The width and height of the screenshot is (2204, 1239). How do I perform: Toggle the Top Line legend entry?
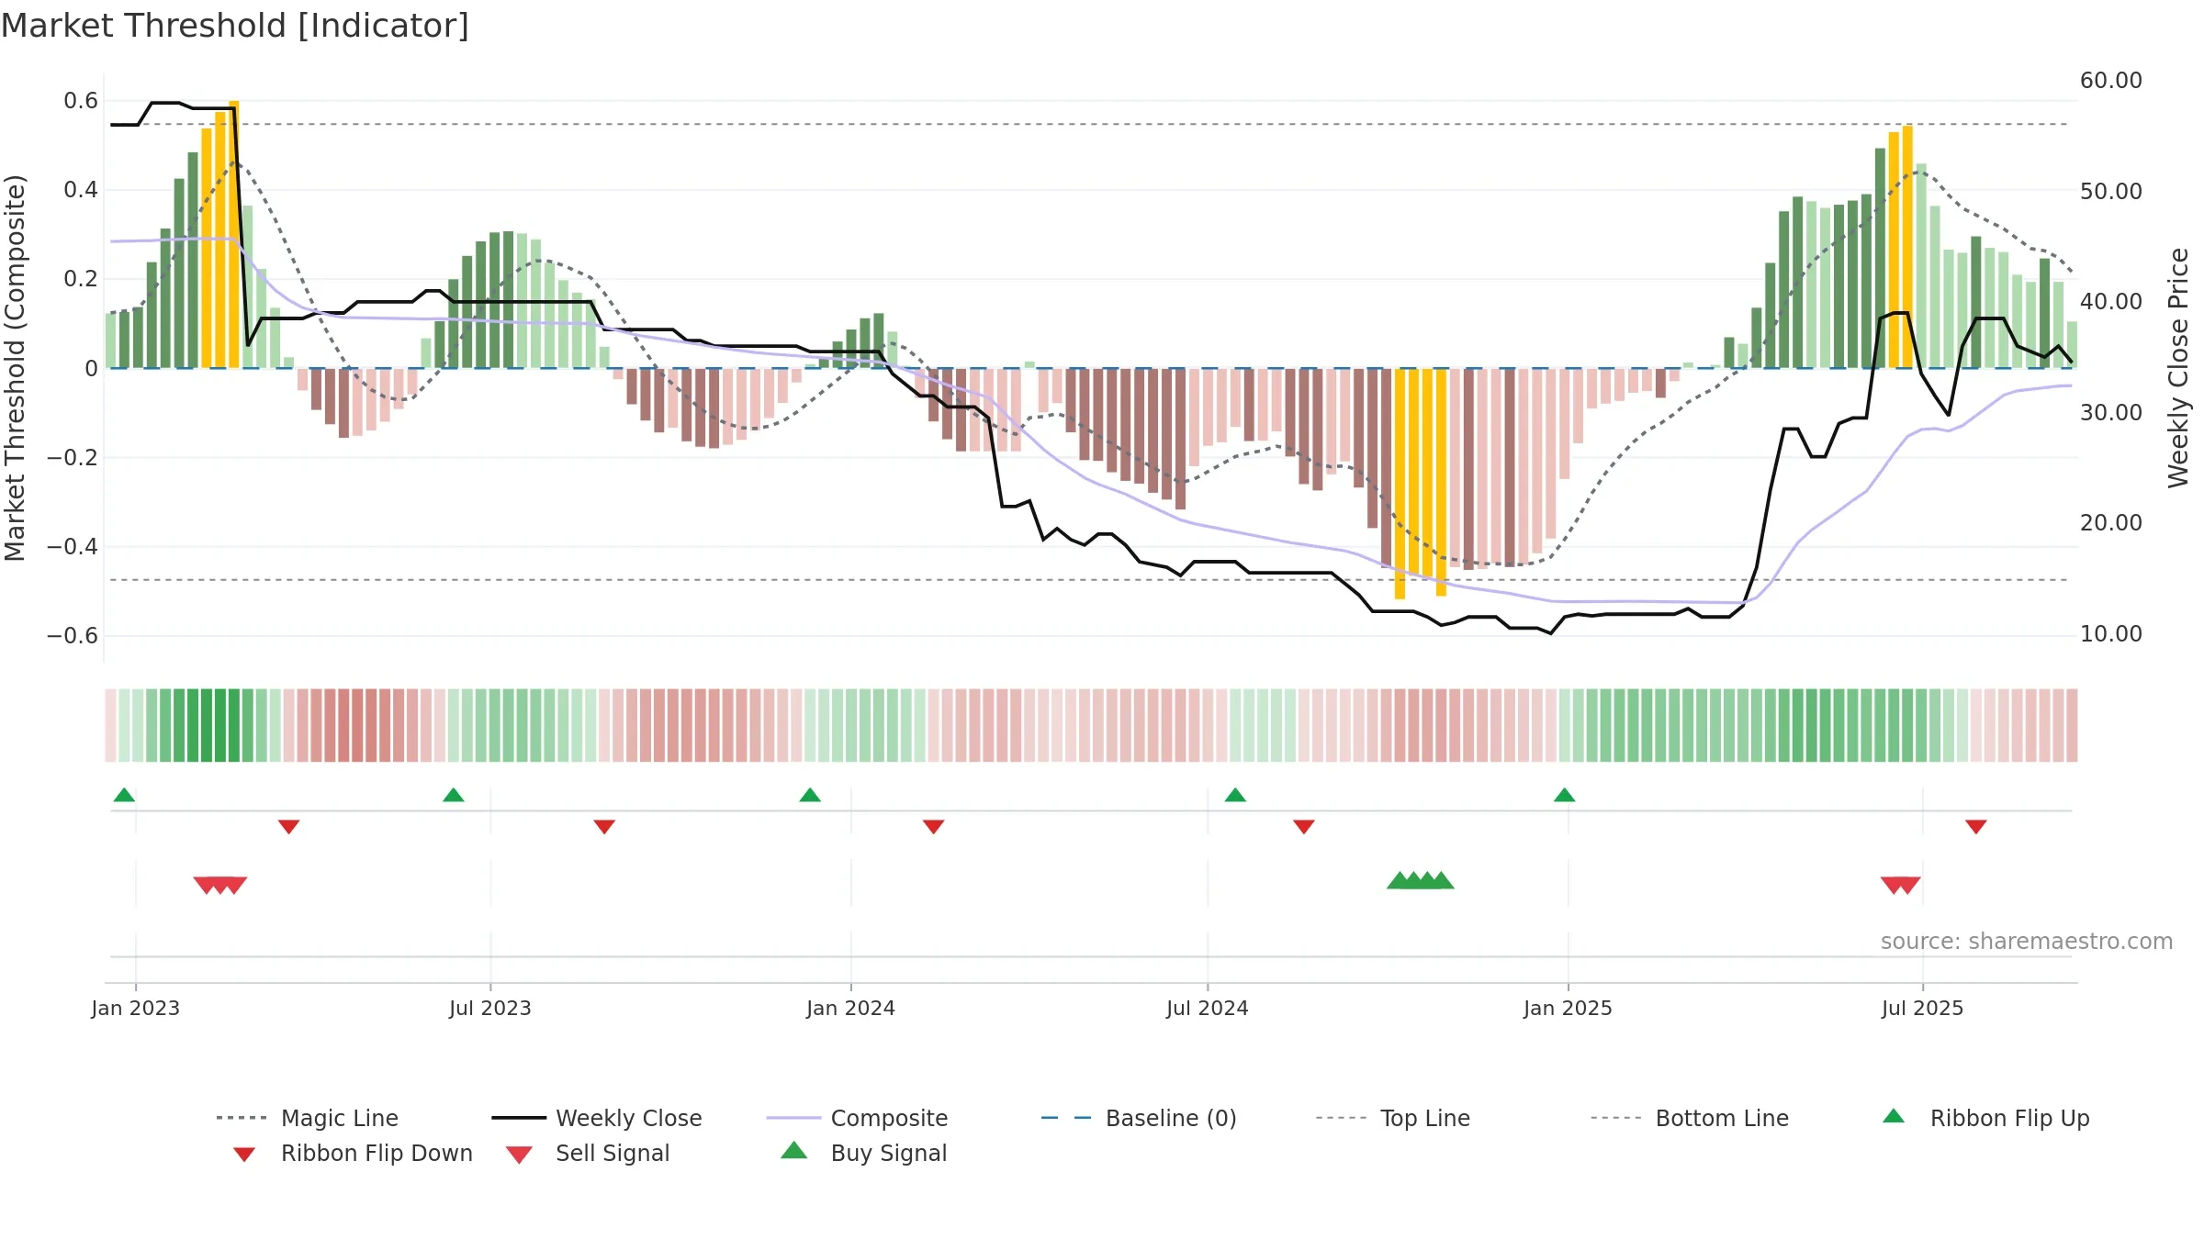(1393, 1118)
